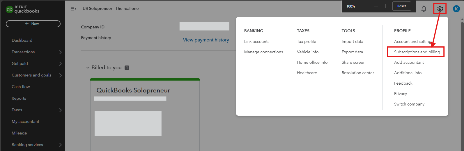The image size is (464, 151).
Task: Open the settings gear menu
Action: click(440, 9)
